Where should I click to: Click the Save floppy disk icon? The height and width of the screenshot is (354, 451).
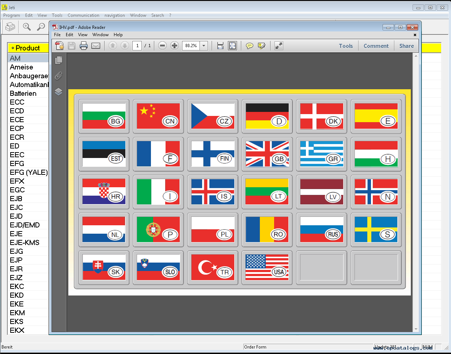[72, 46]
